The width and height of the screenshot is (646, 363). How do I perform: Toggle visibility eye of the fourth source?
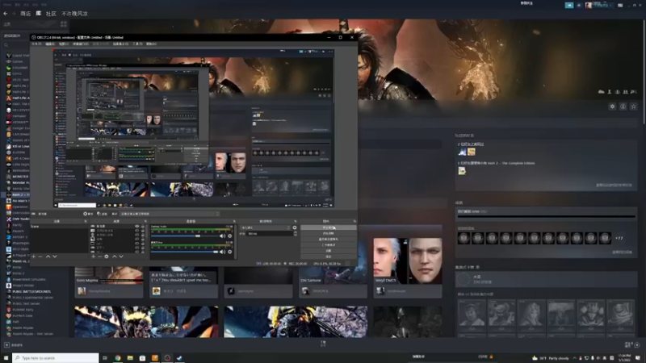[x=136, y=239]
